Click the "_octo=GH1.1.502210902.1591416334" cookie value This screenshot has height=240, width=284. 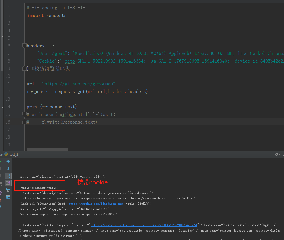click(x=104, y=61)
